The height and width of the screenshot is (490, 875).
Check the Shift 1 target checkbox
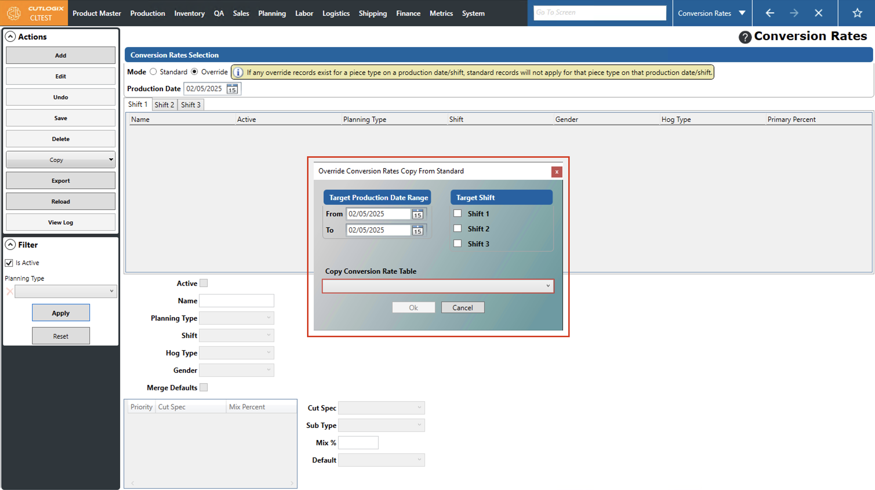tap(458, 213)
